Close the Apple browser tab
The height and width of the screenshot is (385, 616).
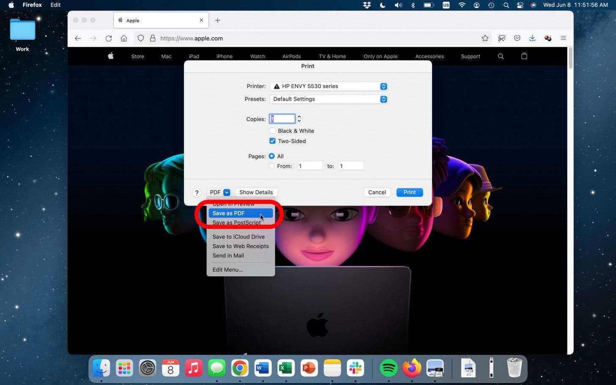point(201,20)
